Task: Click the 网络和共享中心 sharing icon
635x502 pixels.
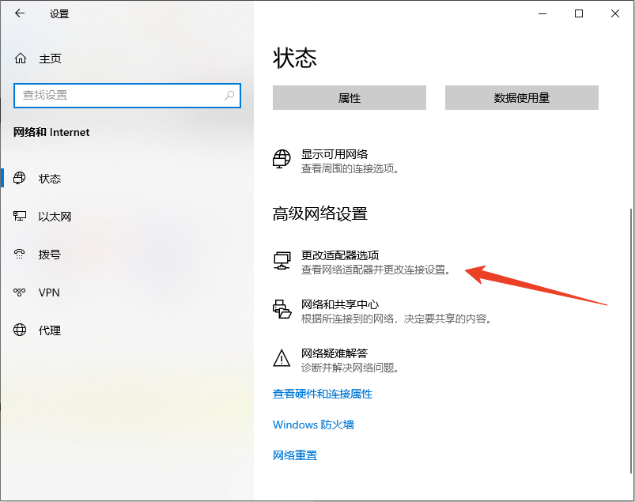Action: 282,309
